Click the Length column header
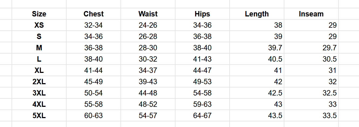 point(257,14)
